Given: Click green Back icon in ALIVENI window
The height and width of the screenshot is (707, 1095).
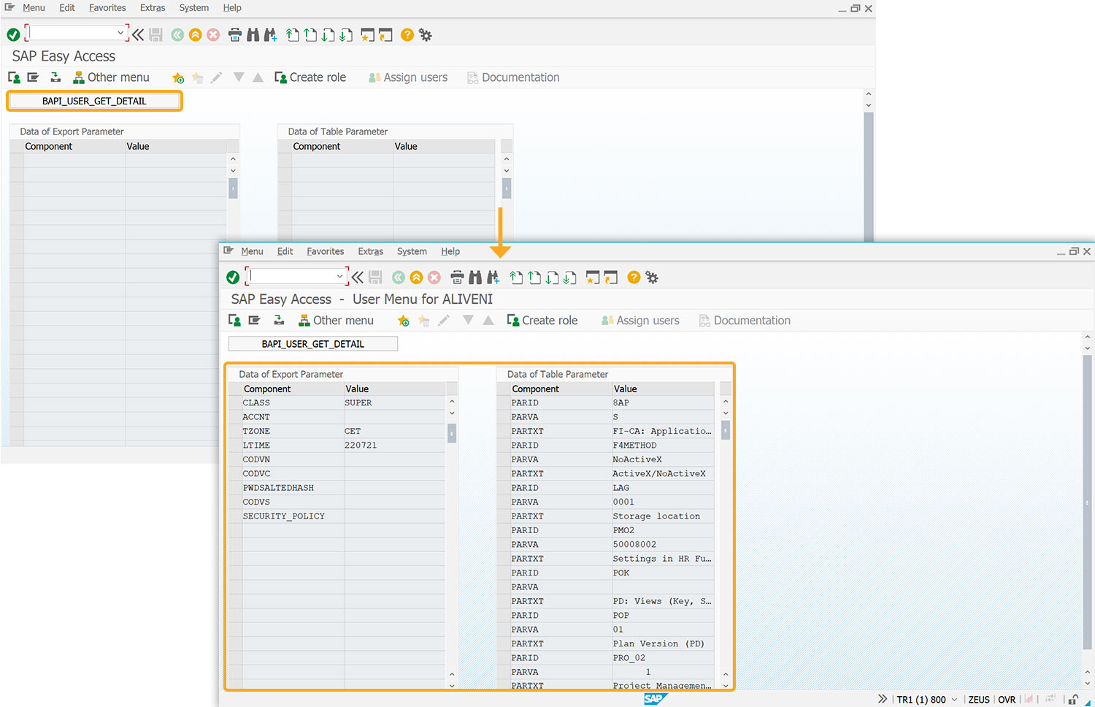Looking at the screenshot, I should 398,278.
